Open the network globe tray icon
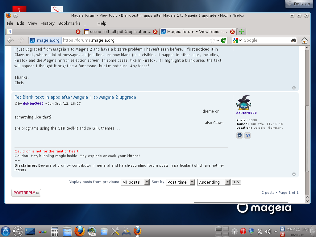 [251, 231]
